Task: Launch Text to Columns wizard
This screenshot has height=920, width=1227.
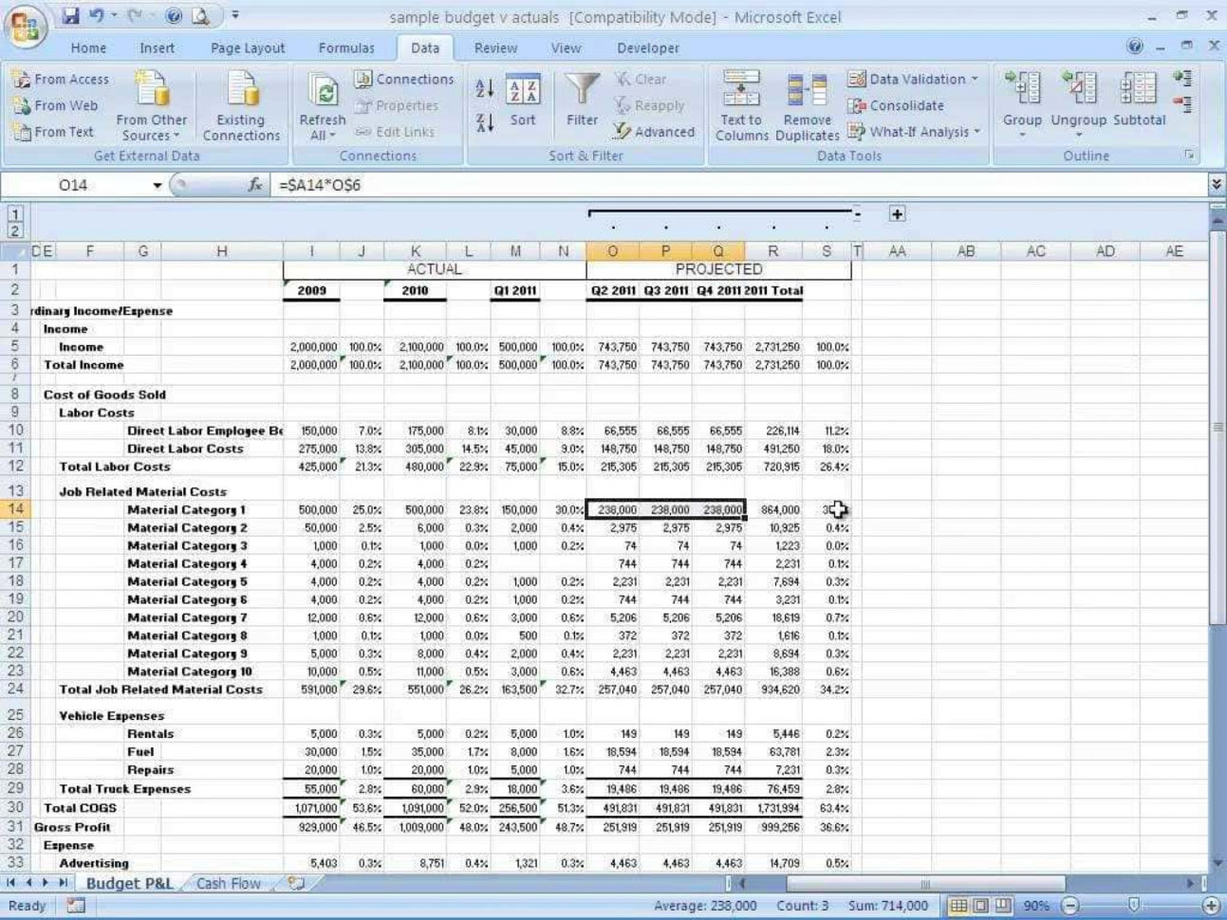Action: (740, 105)
